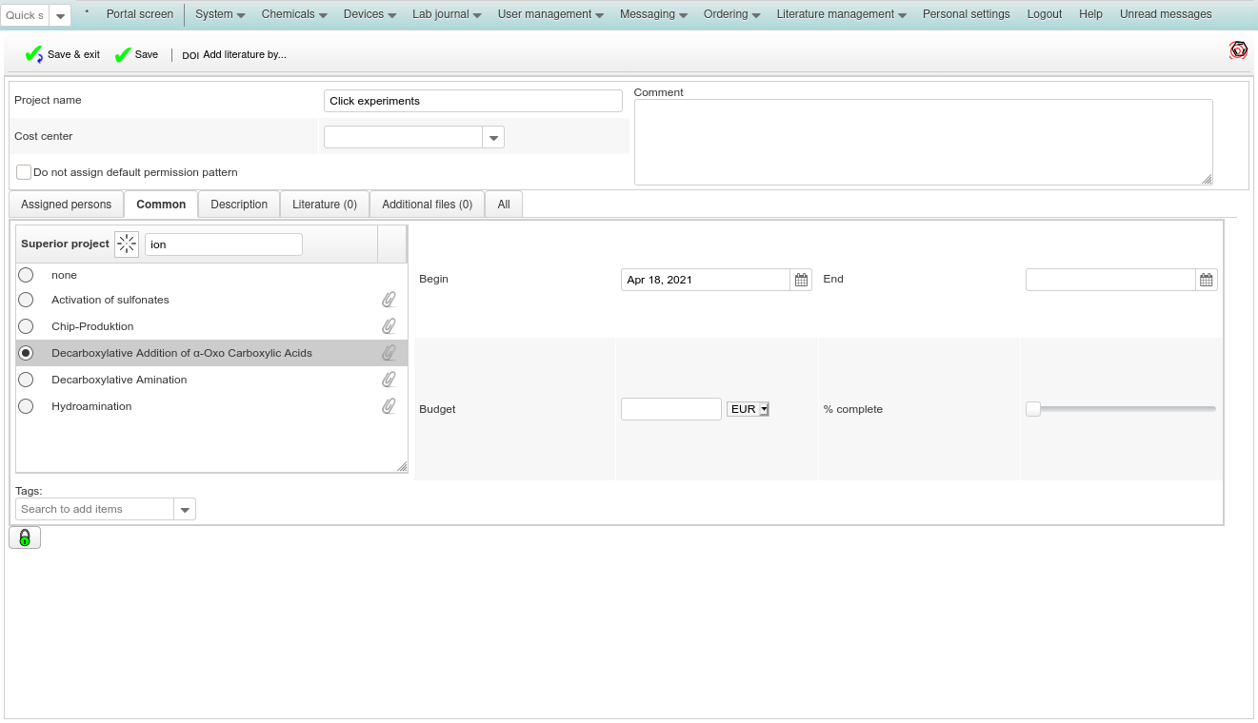Image resolution: width=1258 pixels, height=723 pixels.
Task: Click paperclip icon next to Chip-Produktion
Action: click(x=389, y=326)
